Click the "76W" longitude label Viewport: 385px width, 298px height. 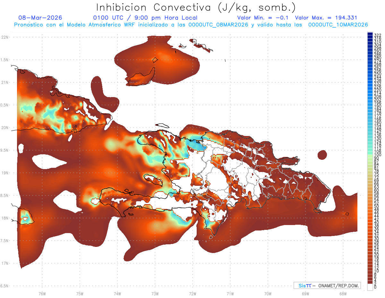point(42,293)
